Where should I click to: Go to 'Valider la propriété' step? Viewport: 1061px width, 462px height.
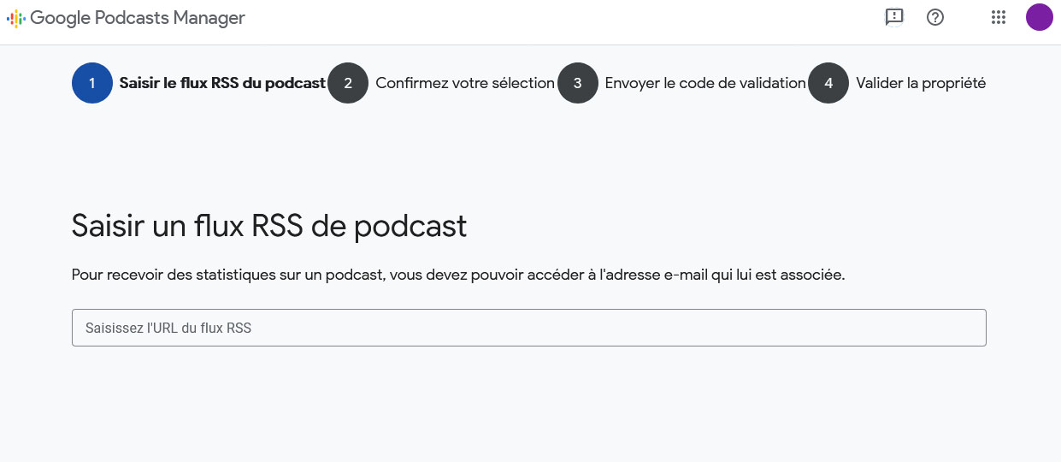click(x=921, y=83)
